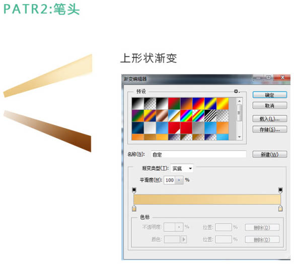Select the right opacity stop above gradient
Viewport: 294px width, 264px height.
pyautogui.click(x=280, y=190)
